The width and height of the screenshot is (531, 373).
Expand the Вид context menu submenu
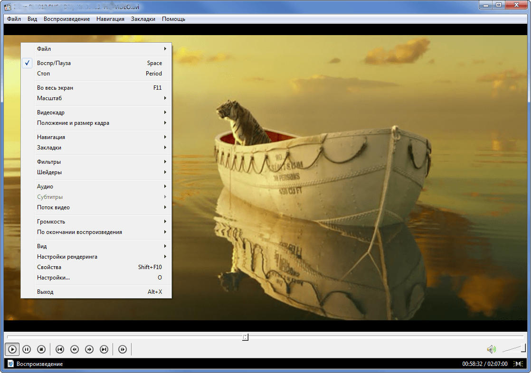tap(96, 246)
